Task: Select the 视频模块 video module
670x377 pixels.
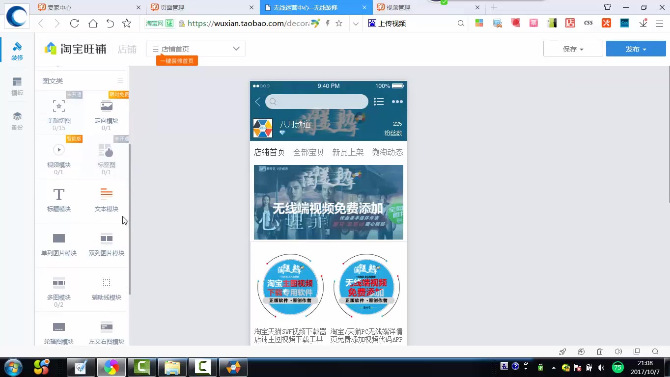Action: point(59,157)
